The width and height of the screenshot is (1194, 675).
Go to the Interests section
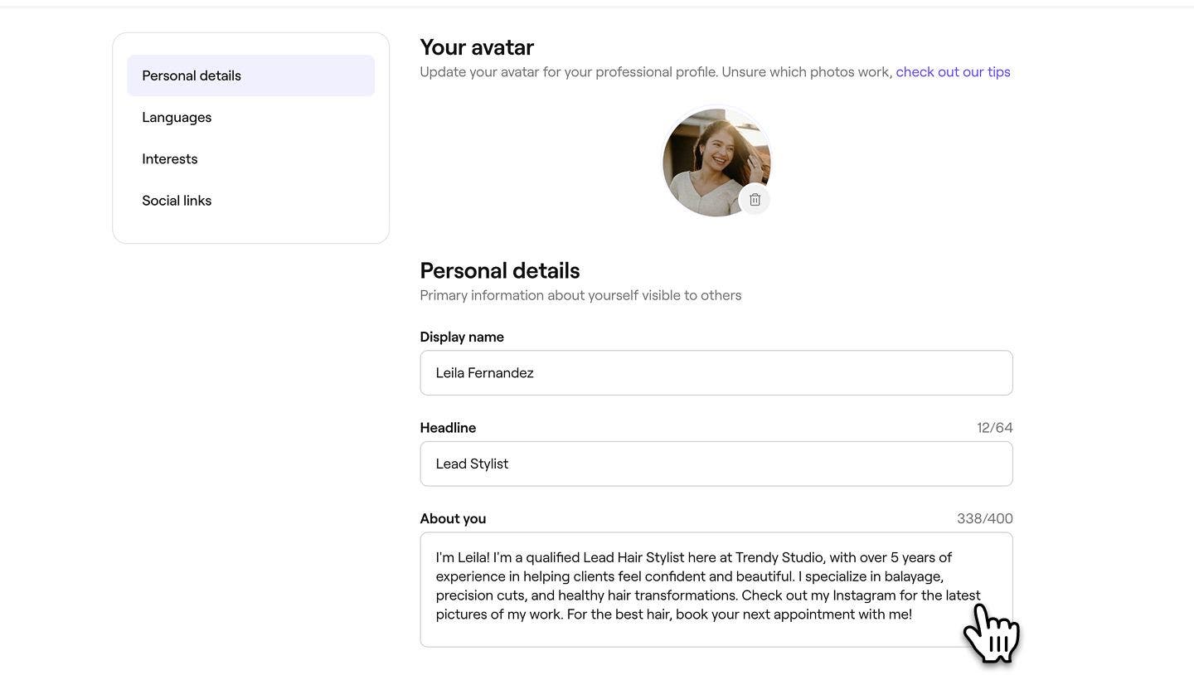click(x=170, y=158)
